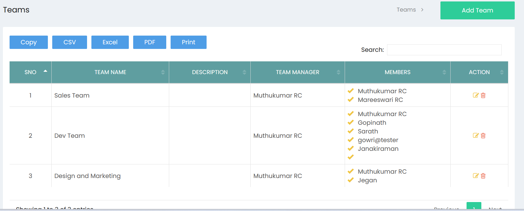This screenshot has width=524, height=211.
Task: Sort by Team Name column header
Action: coord(110,72)
